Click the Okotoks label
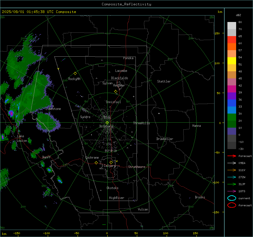This screenshot has width=253, height=237. 112,188
